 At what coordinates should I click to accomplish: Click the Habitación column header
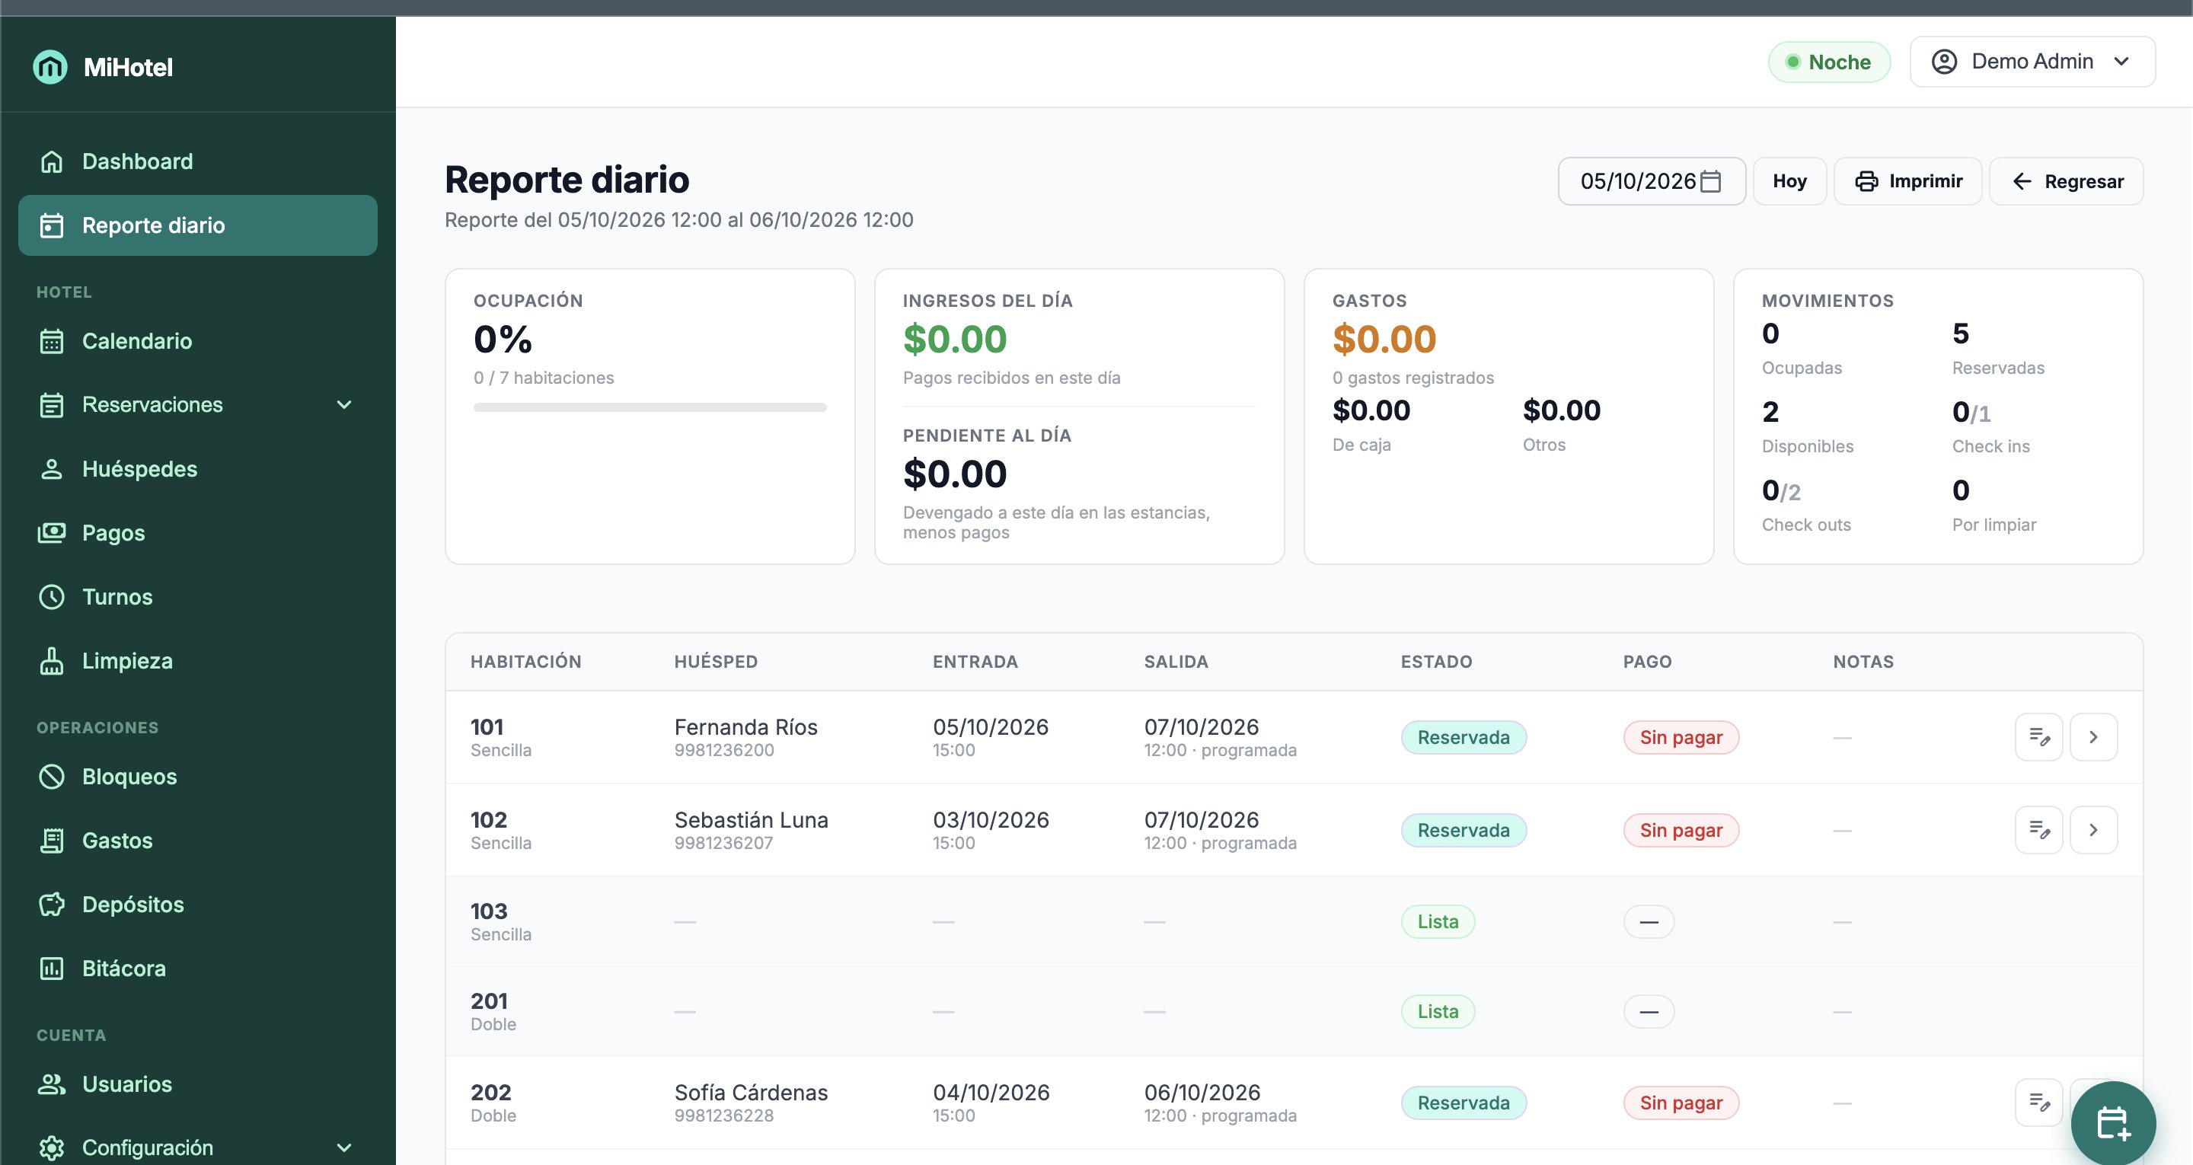[x=526, y=662]
